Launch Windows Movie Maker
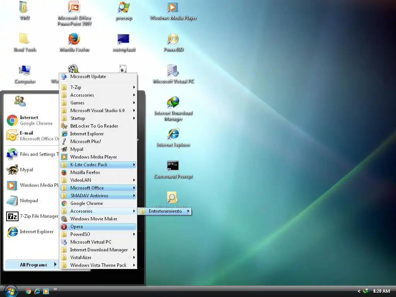This screenshot has height=297, width=396. tap(98, 219)
